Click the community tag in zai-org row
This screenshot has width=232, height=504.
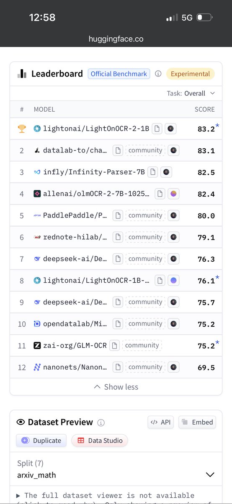tap(142, 345)
